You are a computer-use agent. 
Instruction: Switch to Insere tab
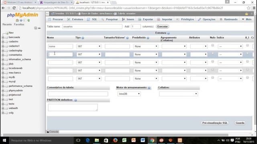click(128, 20)
